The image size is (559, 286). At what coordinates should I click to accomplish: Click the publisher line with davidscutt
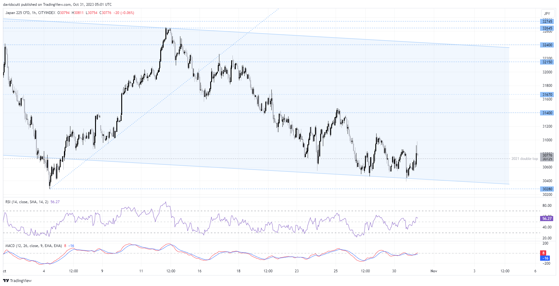point(57,5)
